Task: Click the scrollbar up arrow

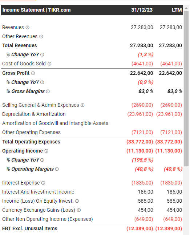Action: tap(186, 8)
